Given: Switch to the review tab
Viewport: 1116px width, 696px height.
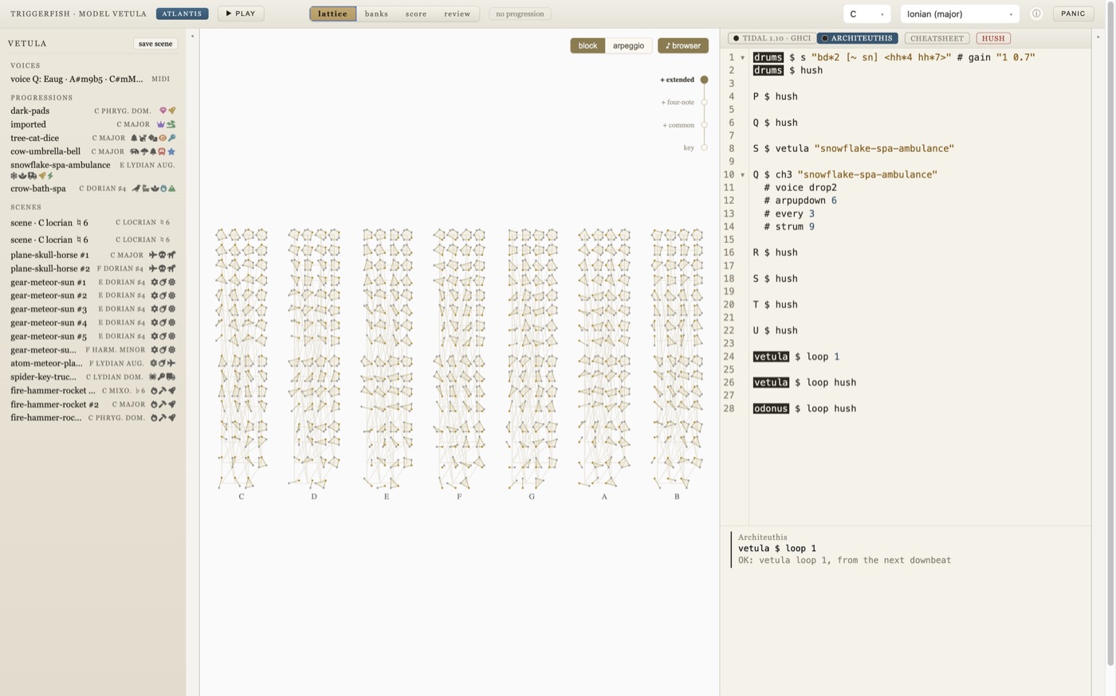Looking at the screenshot, I should (457, 14).
